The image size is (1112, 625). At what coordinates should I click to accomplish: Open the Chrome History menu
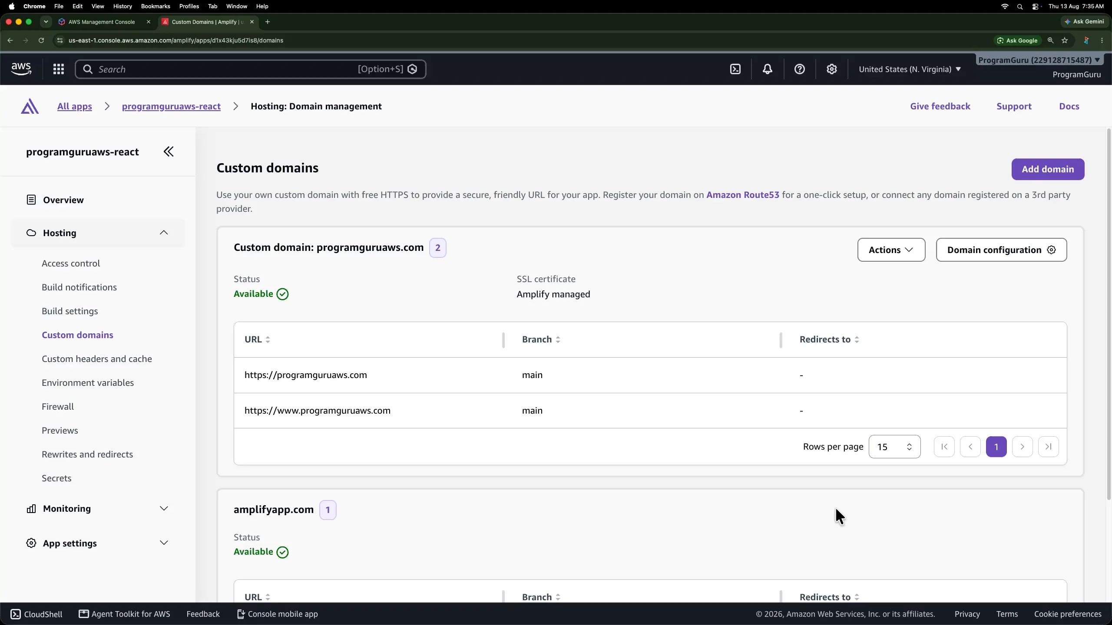point(122,7)
